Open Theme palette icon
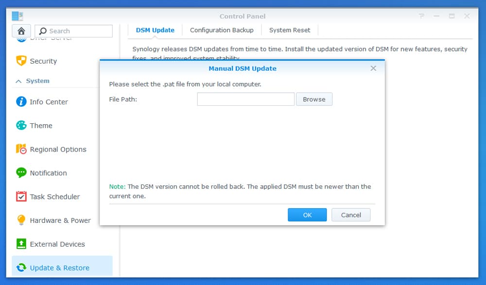The width and height of the screenshot is (486, 285). (x=21, y=125)
